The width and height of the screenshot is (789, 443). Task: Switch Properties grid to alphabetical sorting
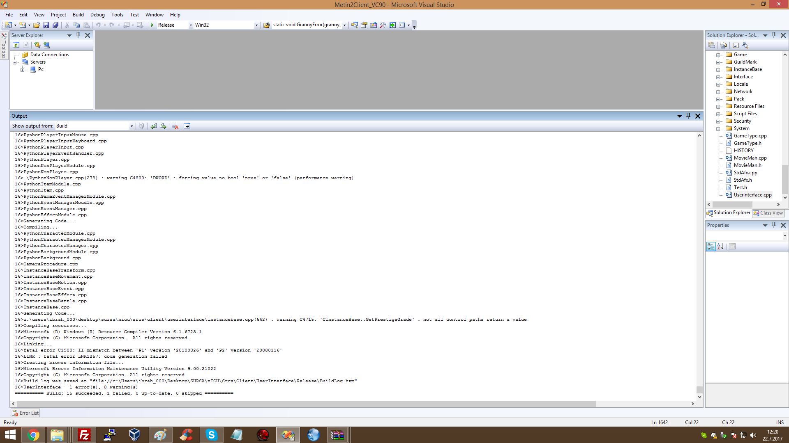[720, 247]
